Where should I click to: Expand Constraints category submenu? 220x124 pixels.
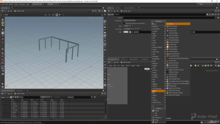coord(158,29)
